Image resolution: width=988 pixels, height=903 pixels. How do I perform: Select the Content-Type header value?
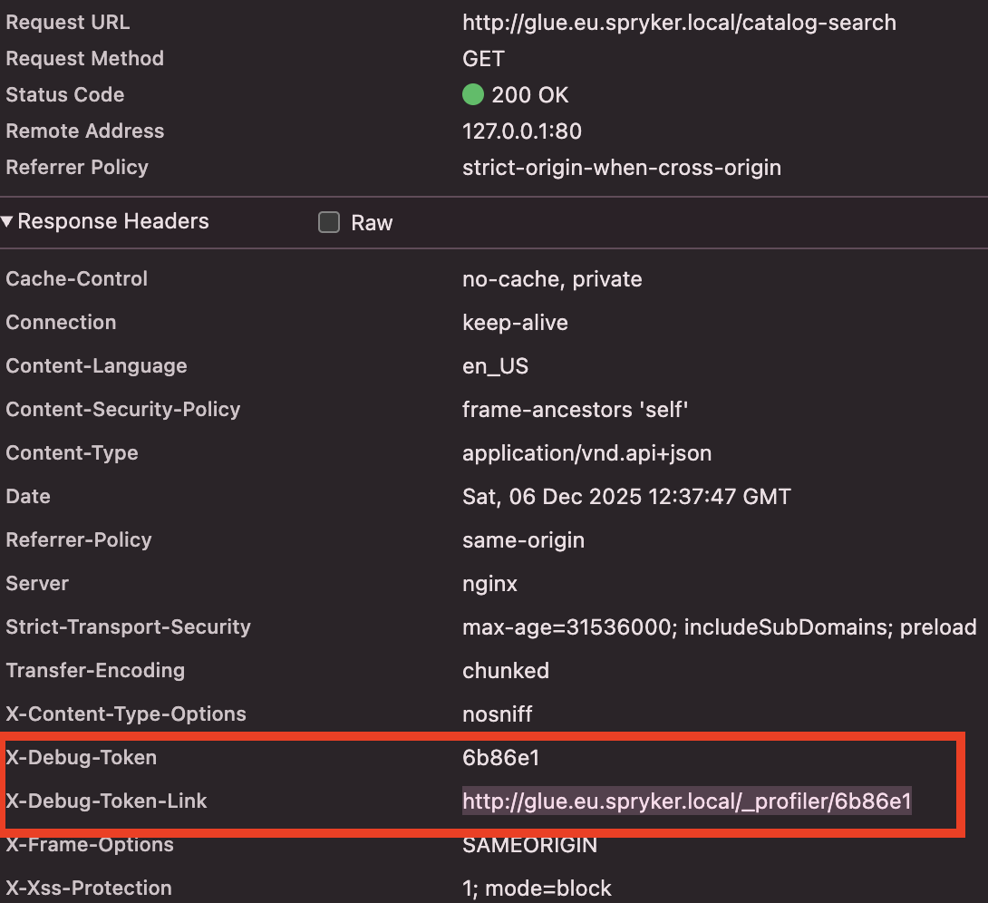[586, 453]
